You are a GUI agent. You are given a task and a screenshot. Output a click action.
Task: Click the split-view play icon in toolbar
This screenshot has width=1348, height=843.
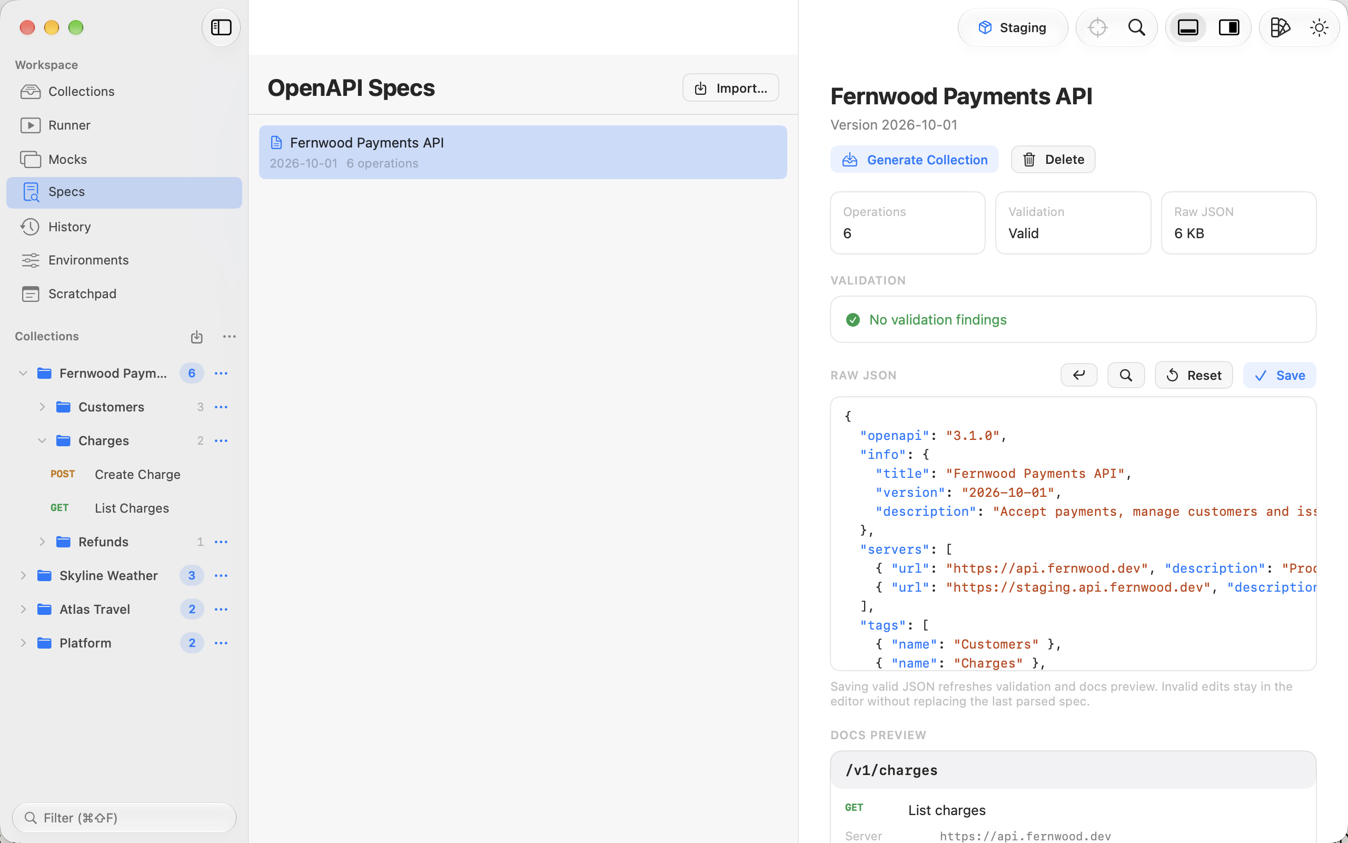coord(1280,27)
